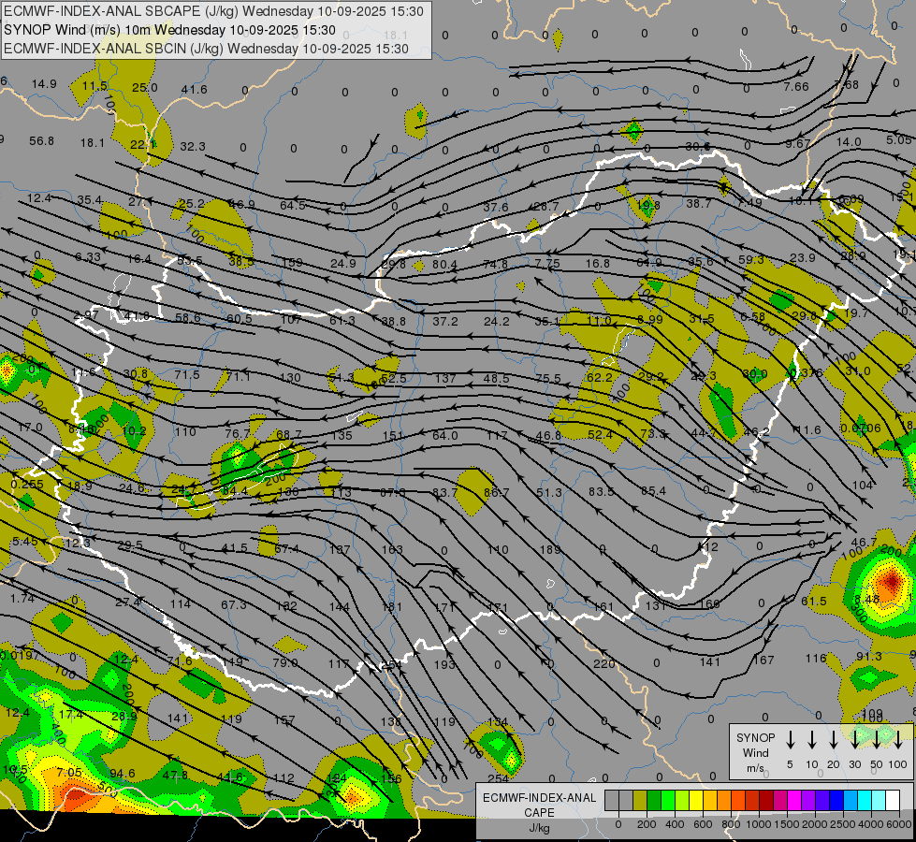The image size is (916, 842).
Task: Click the map value 79.0
Action: (285, 663)
